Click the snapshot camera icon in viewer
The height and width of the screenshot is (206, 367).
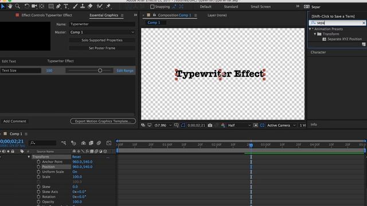pos(210,125)
